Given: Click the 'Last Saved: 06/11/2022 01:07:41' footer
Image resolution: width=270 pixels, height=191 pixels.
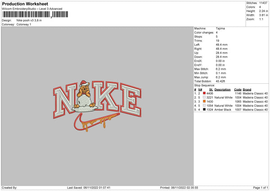Looking at the screenshot, I should 89,187.
